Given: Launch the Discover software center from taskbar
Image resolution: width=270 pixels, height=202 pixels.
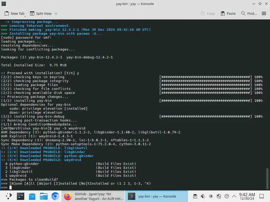Looking at the screenshot, I should click(x=32, y=196).
